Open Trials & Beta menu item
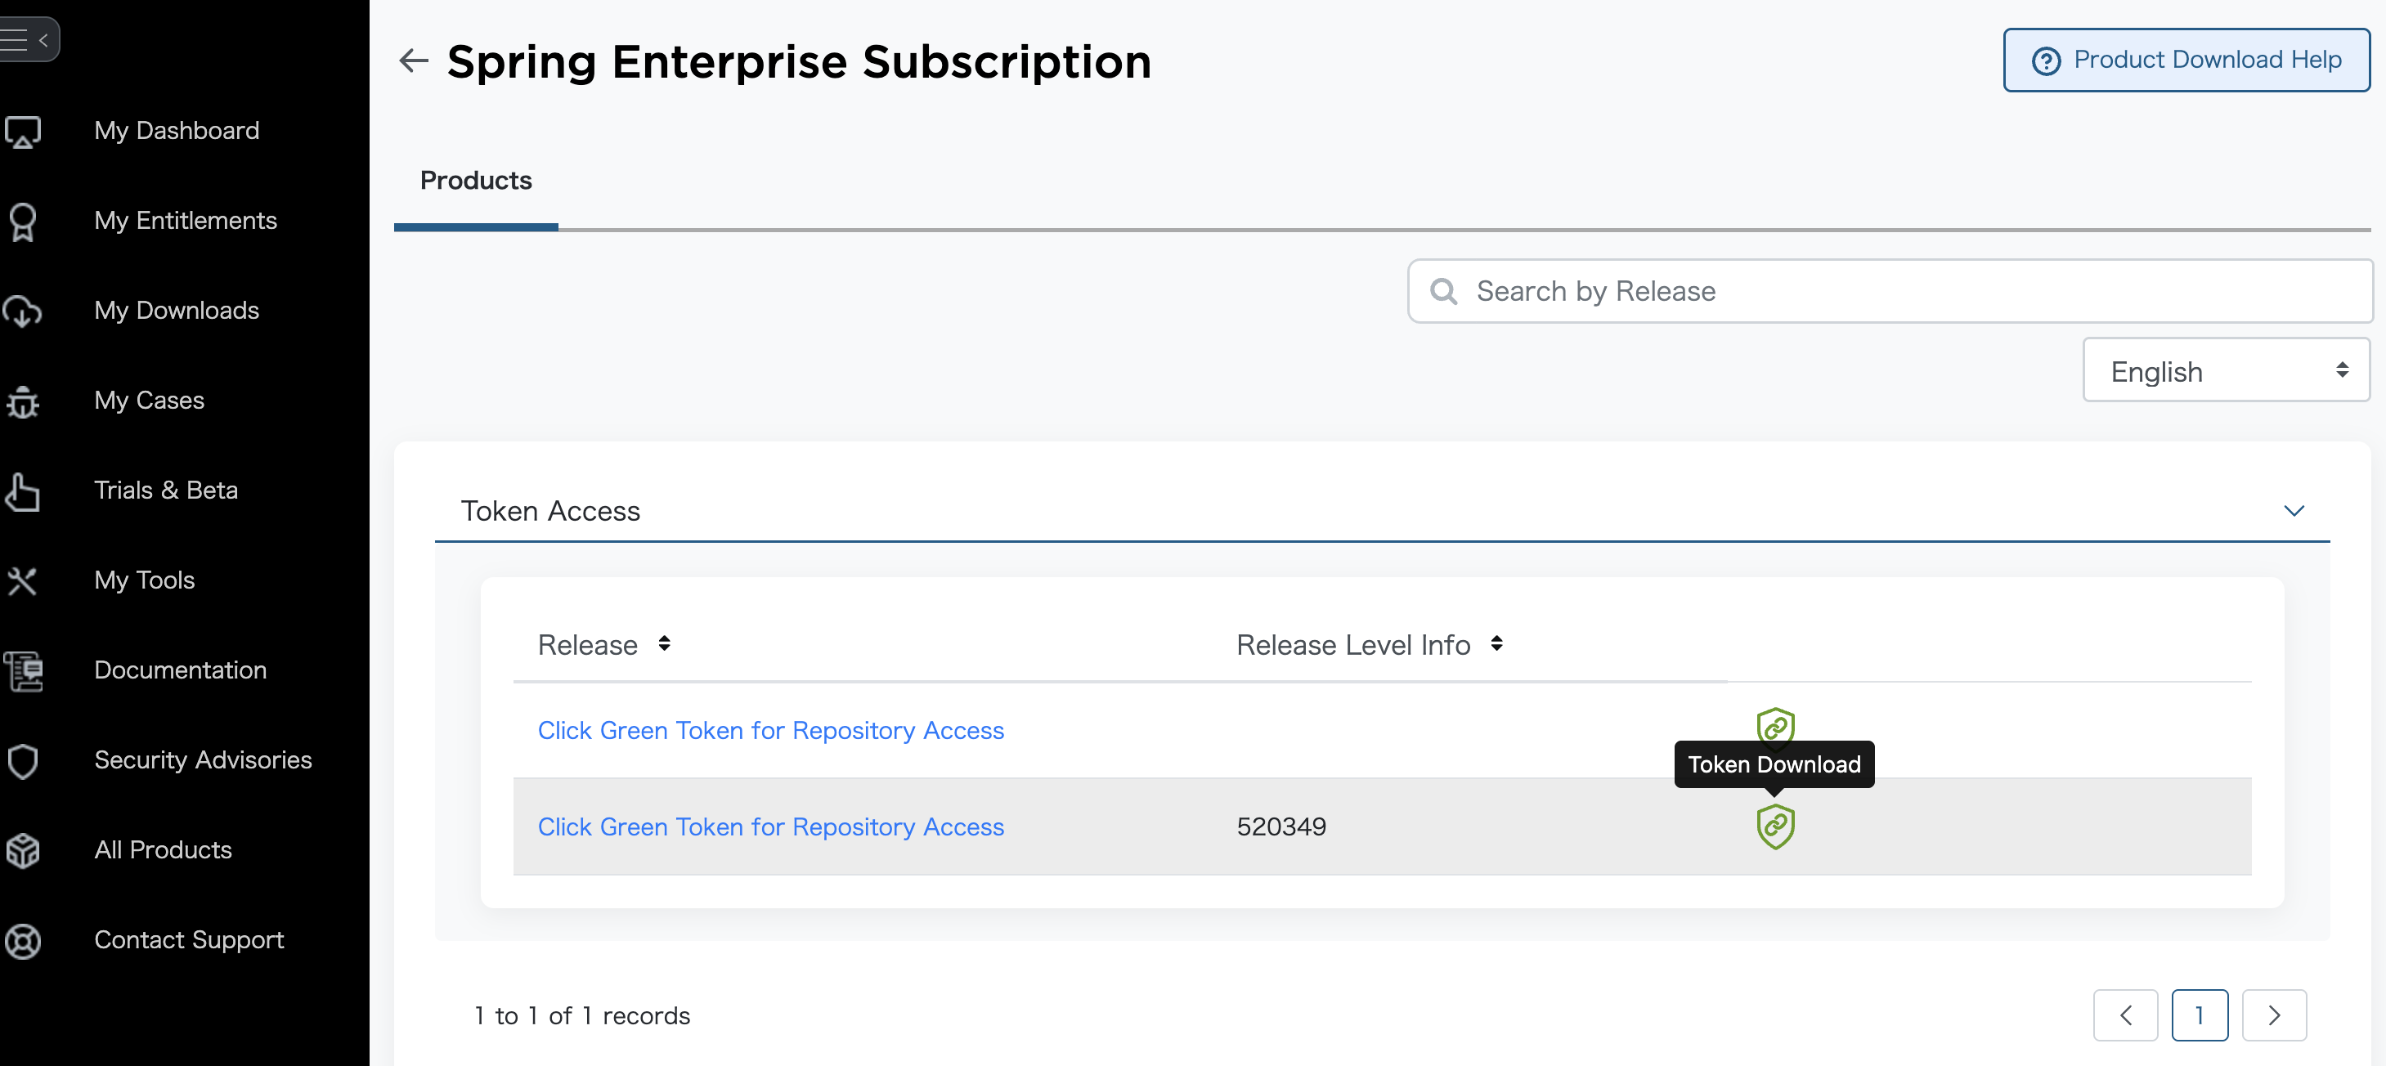2386x1066 pixels. pyautogui.click(x=166, y=490)
